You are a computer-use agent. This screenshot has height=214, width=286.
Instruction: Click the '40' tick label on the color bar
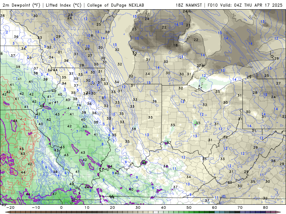pyautogui.click(x=163, y=208)
